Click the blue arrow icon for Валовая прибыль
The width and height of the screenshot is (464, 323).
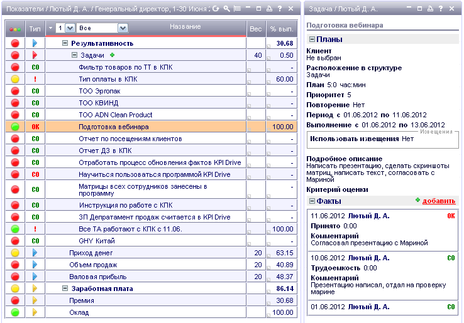point(35,277)
